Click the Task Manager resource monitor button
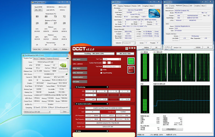Viewport: 215px width, 137px height. (172, 129)
